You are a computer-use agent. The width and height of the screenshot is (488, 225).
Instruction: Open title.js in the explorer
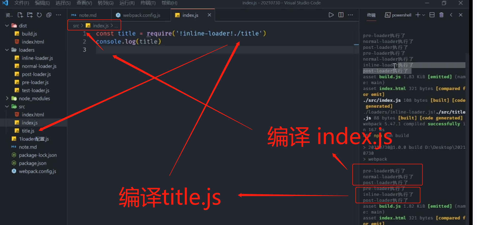point(28,131)
